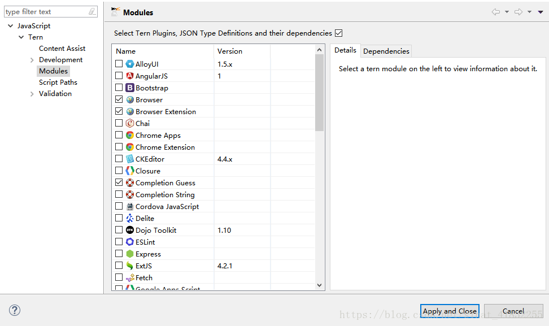Click Apply and Close button
Image resolution: width=549 pixels, height=326 pixels.
[x=450, y=311]
